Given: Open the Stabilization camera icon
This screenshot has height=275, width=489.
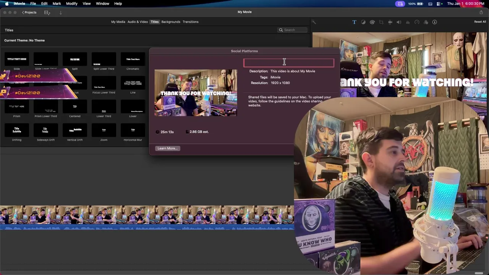Looking at the screenshot, I should pyautogui.click(x=390, y=22).
